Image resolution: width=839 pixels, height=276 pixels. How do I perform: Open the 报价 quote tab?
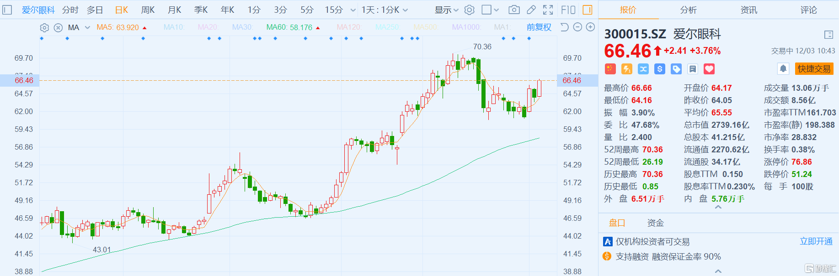click(x=628, y=10)
